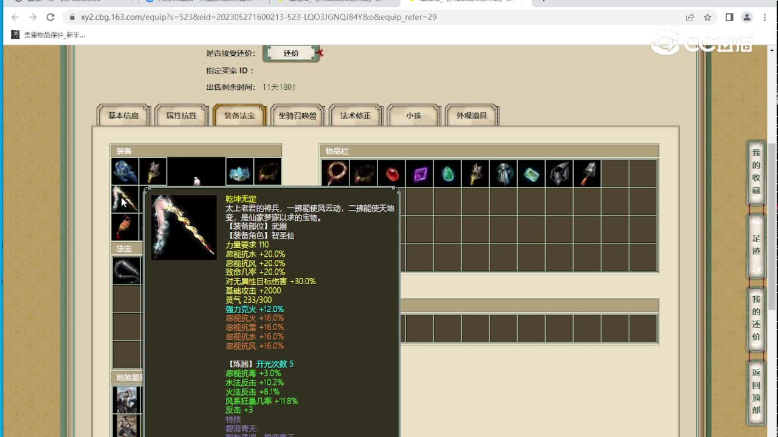Click the red gem in 物品栏

tap(391, 174)
